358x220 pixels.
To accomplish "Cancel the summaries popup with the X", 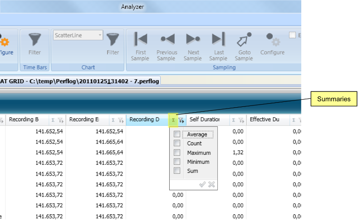I will tap(211, 184).
